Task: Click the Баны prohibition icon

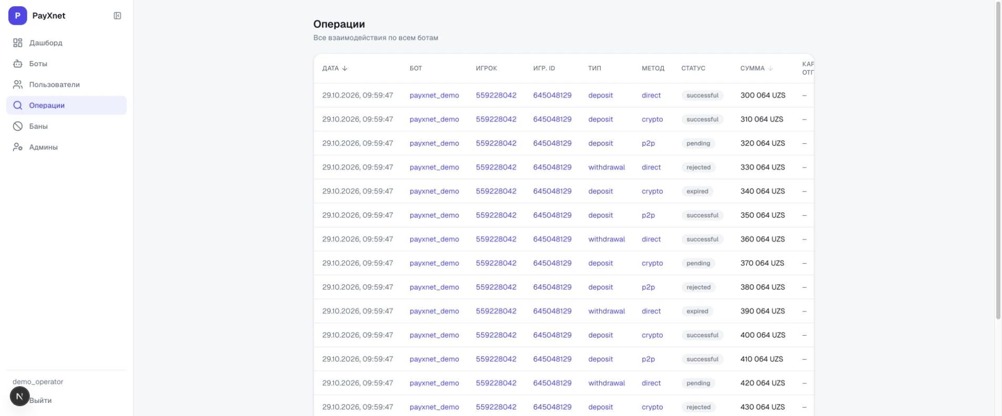Action: point(18,126)
